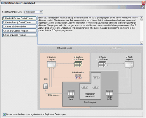Click the description scrollbar up arrow
The image size is (146, 118).
141,18
